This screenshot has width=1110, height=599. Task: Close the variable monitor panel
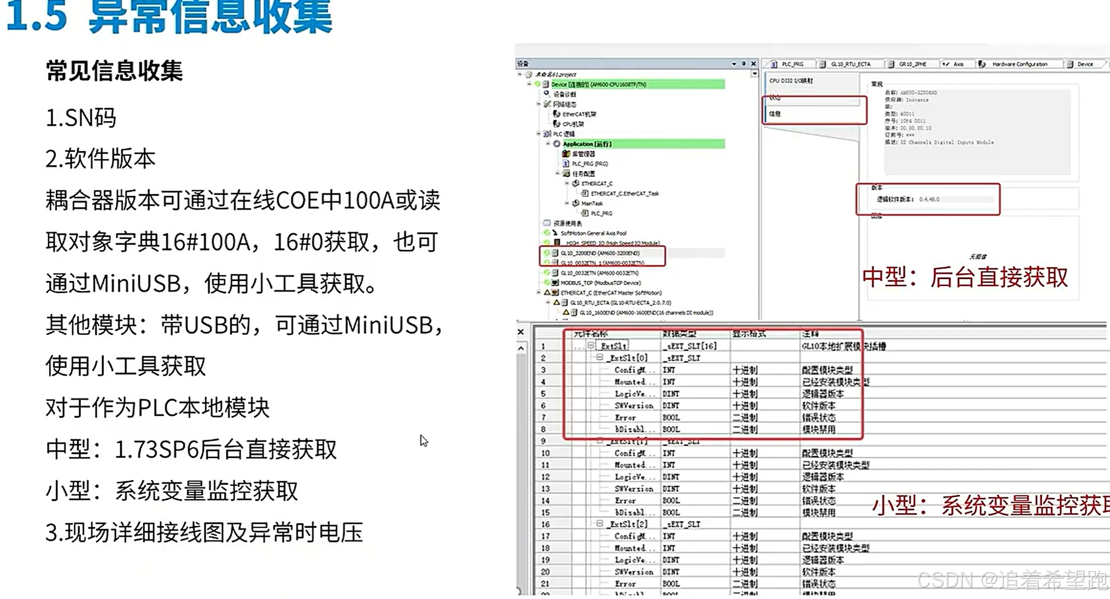521,332
